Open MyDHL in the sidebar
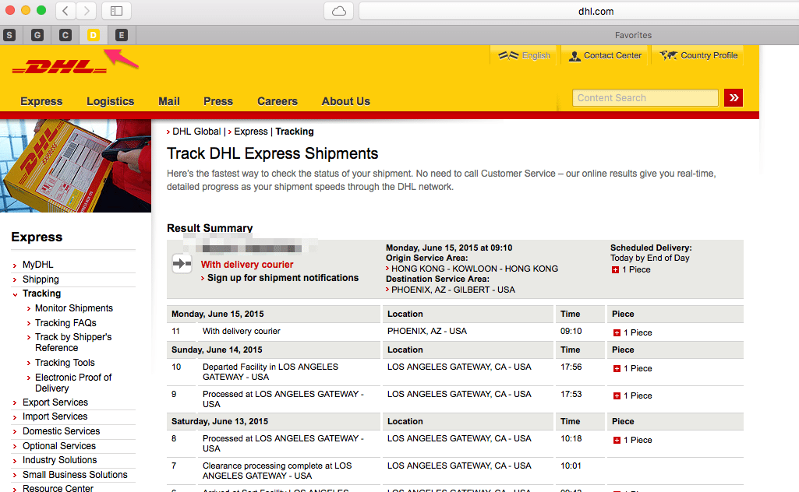799x492 pixels. pos(37,265)
